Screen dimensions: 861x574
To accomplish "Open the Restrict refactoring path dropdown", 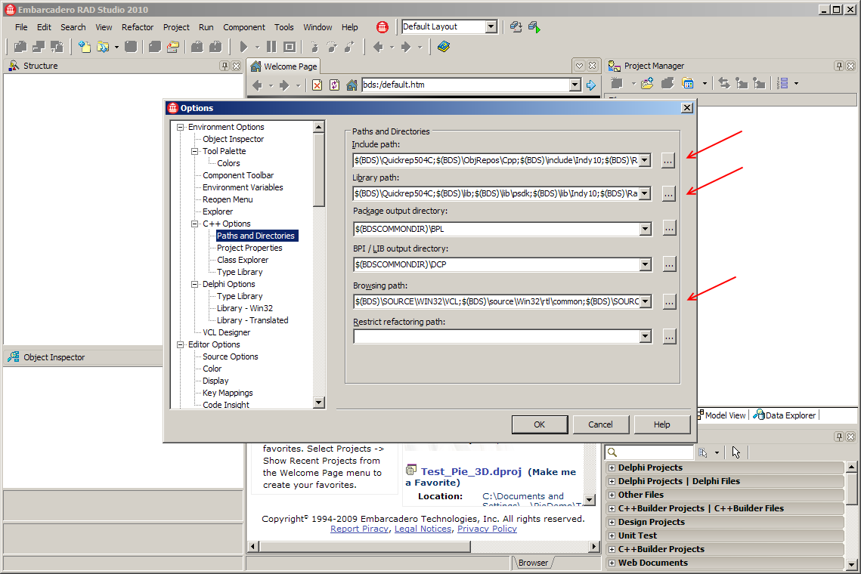I will (x=646, y=336).
